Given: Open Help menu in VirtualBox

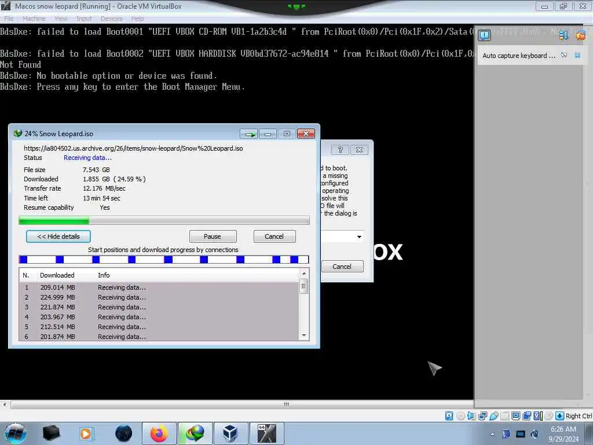Looking at the screenshot, I should 137,19.
